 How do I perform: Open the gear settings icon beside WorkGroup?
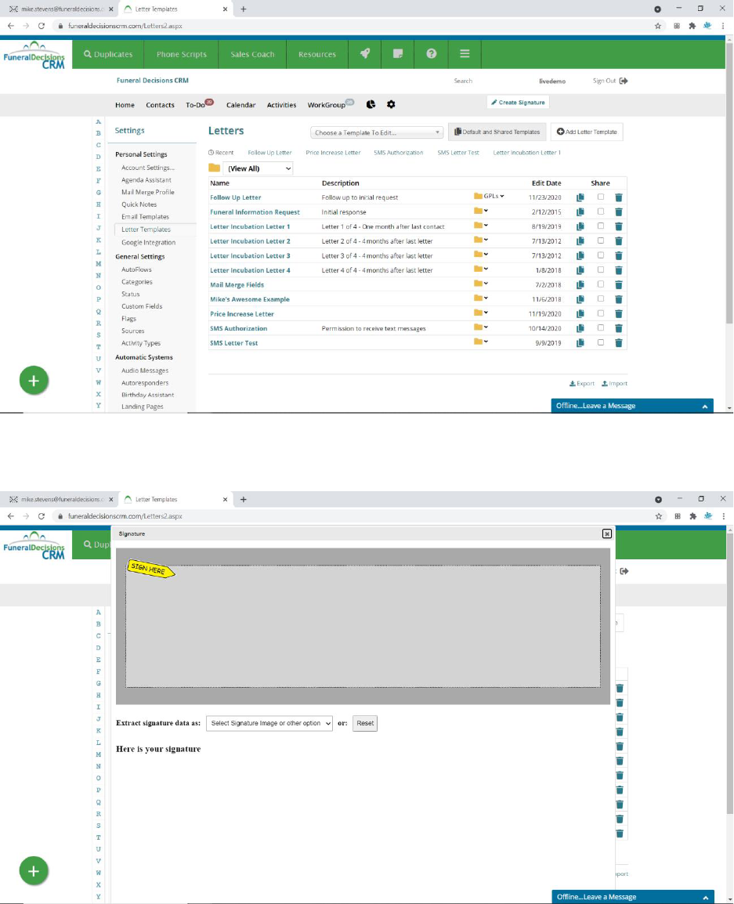(x=391, y=104)
